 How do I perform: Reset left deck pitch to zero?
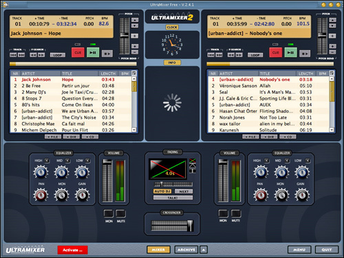point(135,36)
